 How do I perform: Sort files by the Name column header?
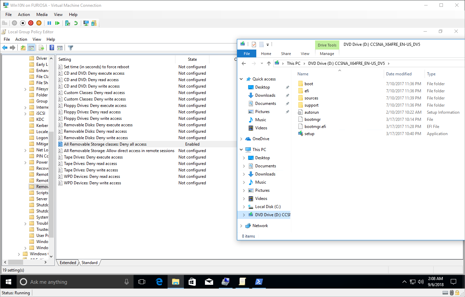click(339, 74)
